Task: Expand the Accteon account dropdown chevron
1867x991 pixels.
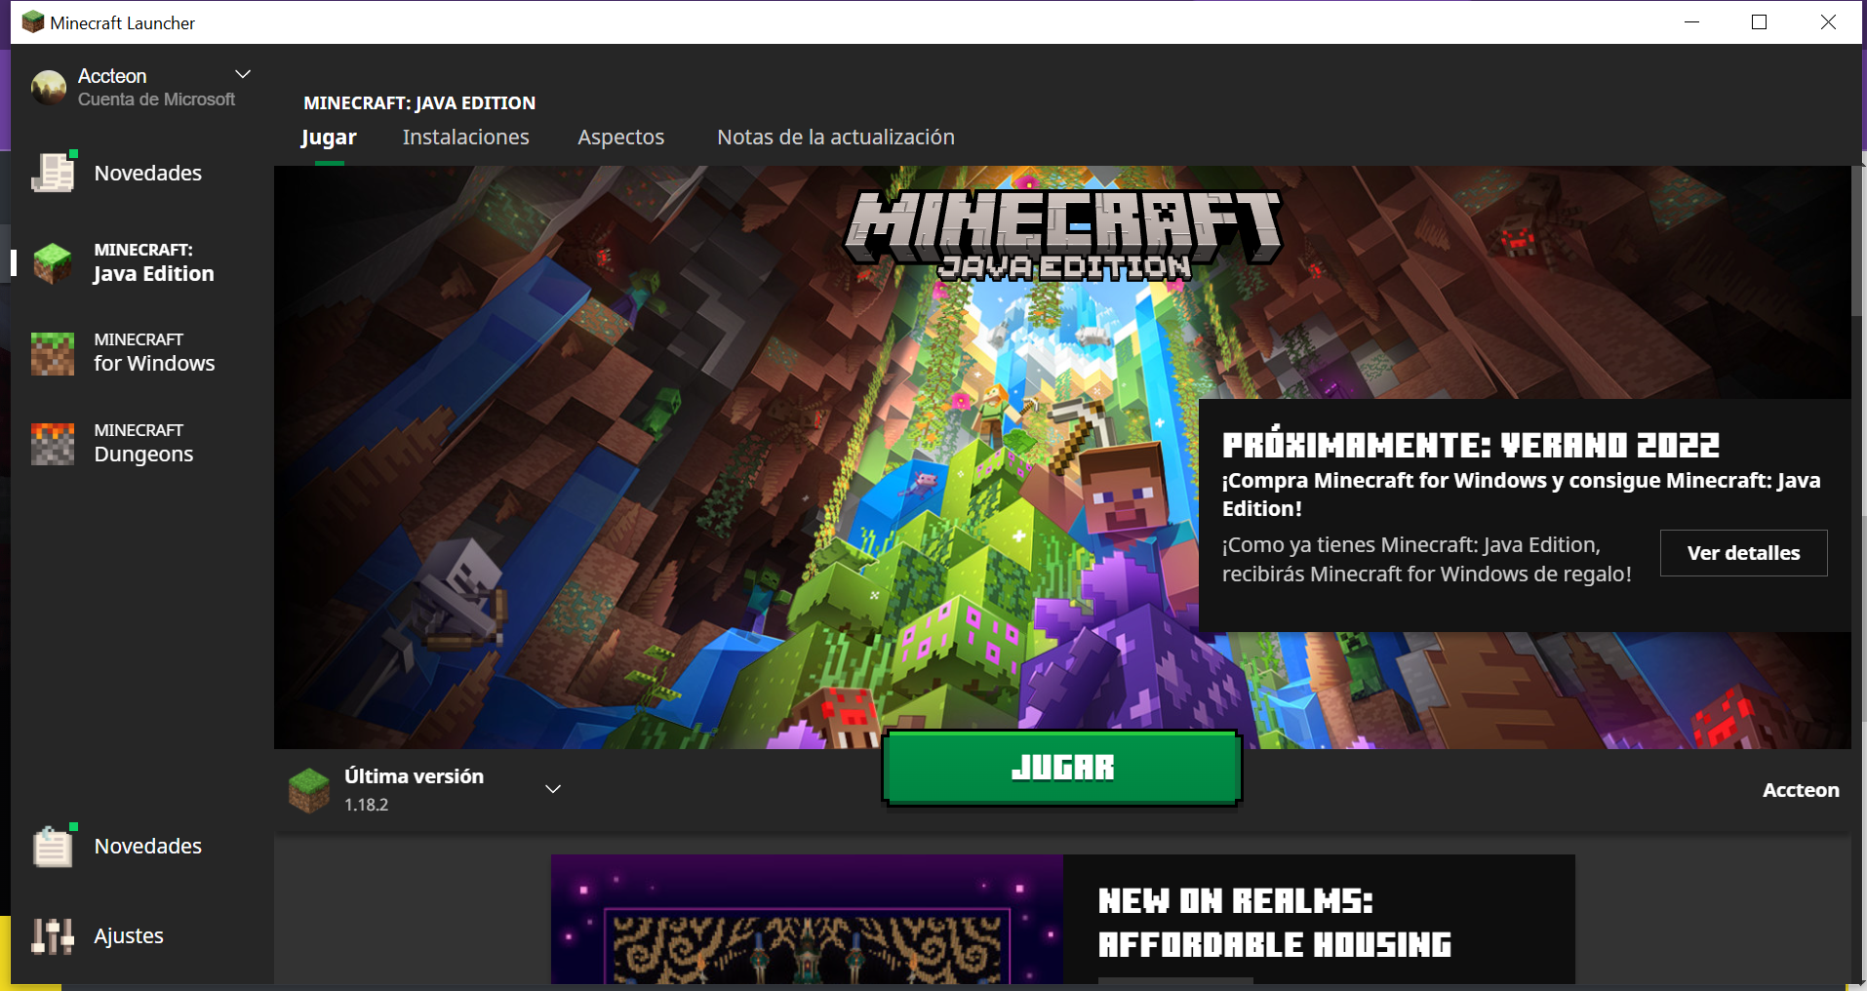Action: pyautogui.click(x=243, y=75)
